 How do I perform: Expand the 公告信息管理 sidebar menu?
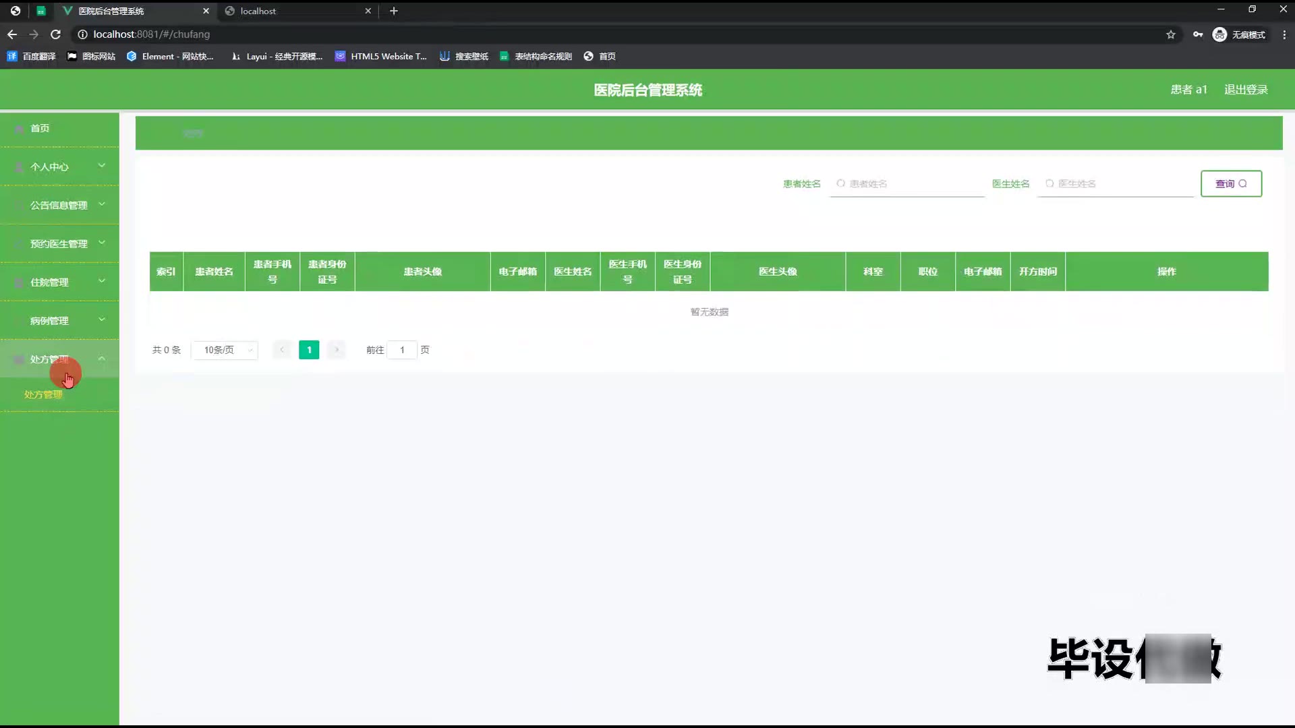[x=59, y=205]
